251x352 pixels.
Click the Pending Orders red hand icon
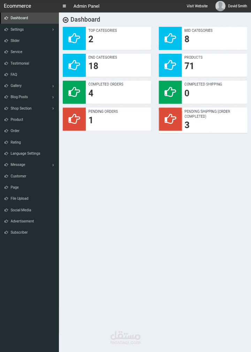tap(74, 119)
